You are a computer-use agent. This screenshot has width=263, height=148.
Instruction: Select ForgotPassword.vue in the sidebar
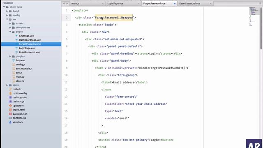[30, 44]
